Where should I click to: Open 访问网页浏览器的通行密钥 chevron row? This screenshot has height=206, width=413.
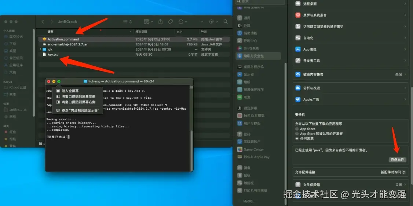pos(351,26)
